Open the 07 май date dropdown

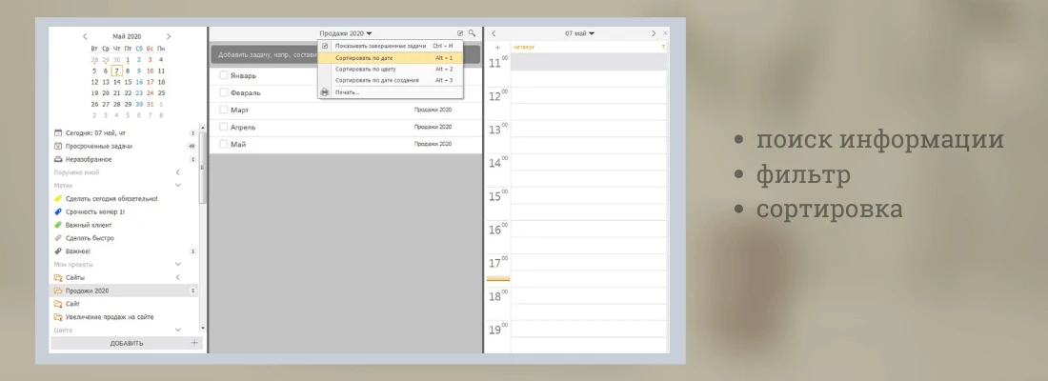(579, 33)
